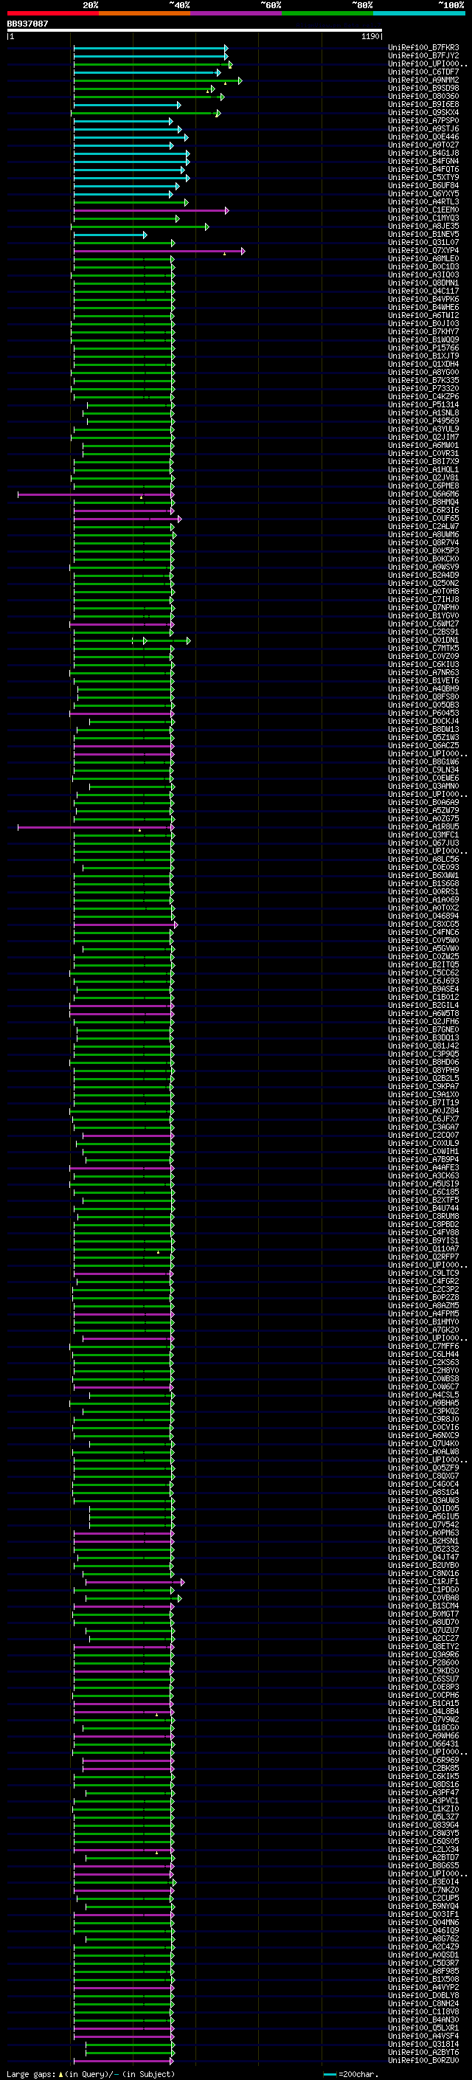
Task: Select label UniRef100_A2BYT6
Action: point(423,2052)
